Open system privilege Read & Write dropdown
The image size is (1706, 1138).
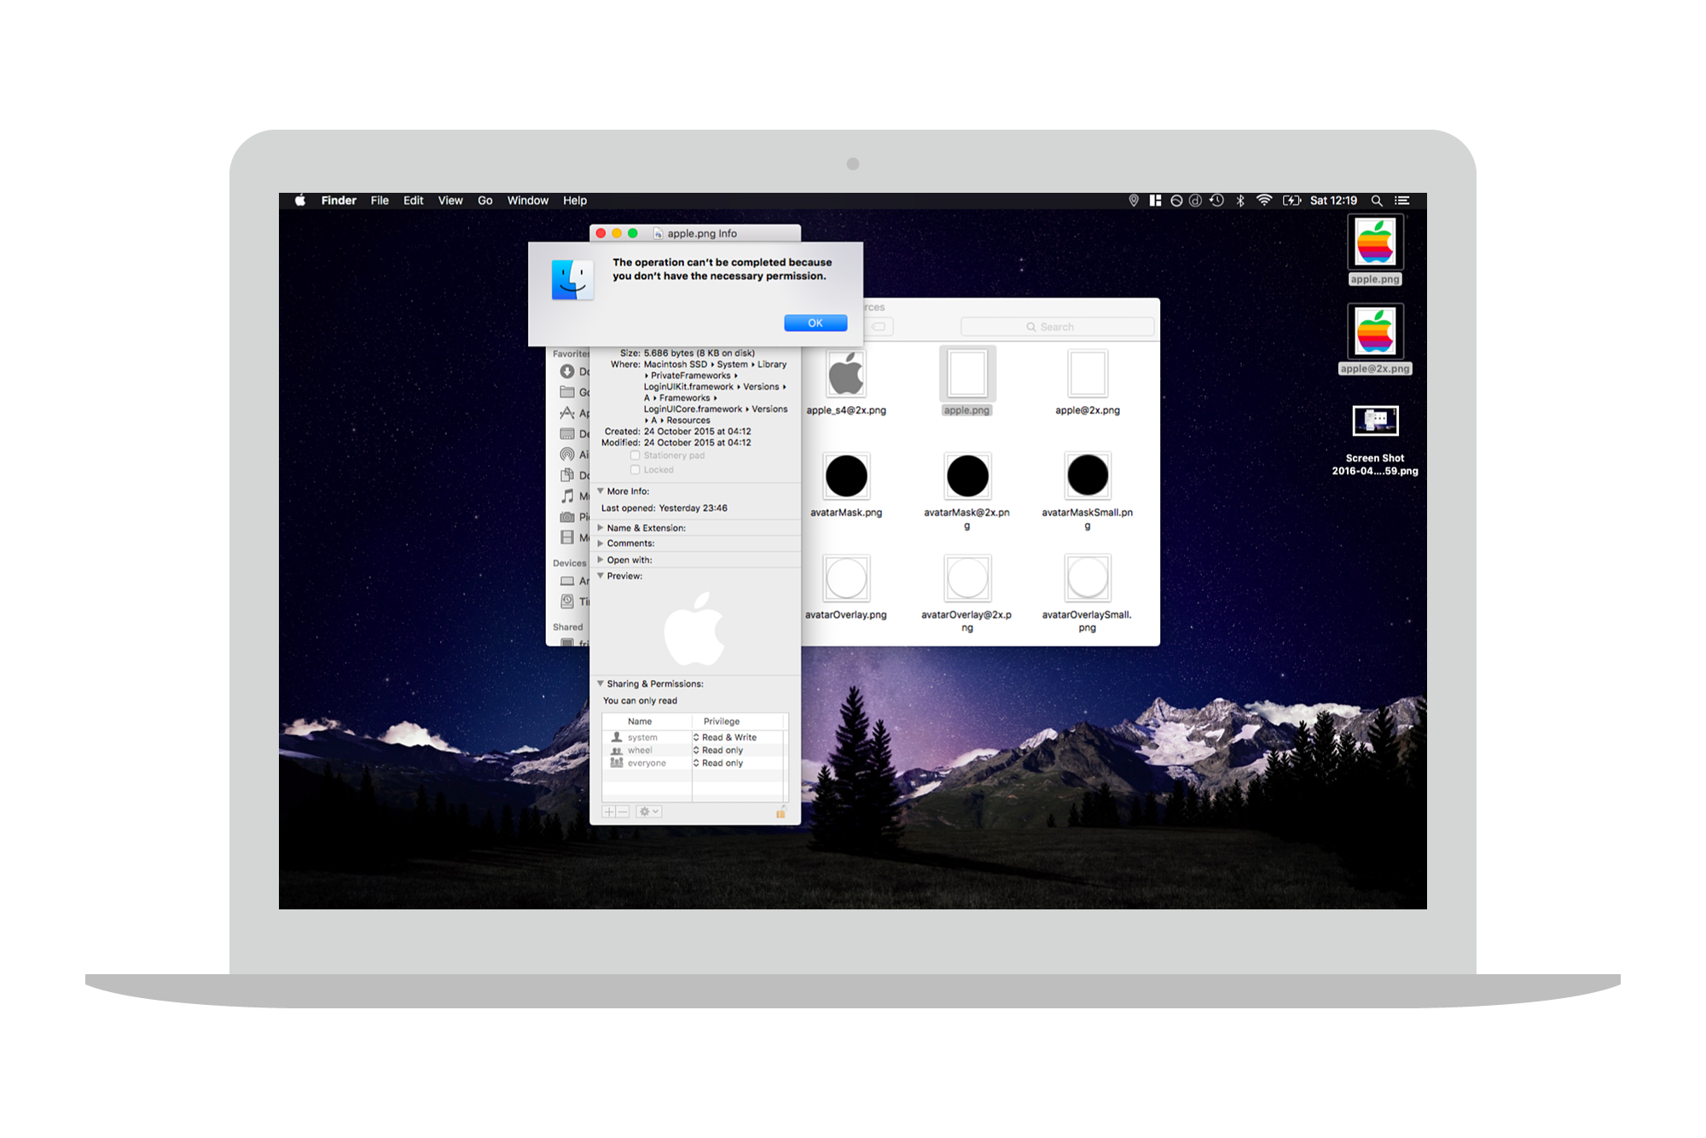coord(725,737)
